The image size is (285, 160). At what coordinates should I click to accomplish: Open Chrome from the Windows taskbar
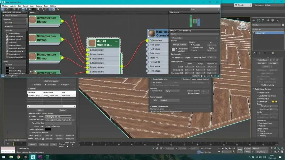[18, 157]
